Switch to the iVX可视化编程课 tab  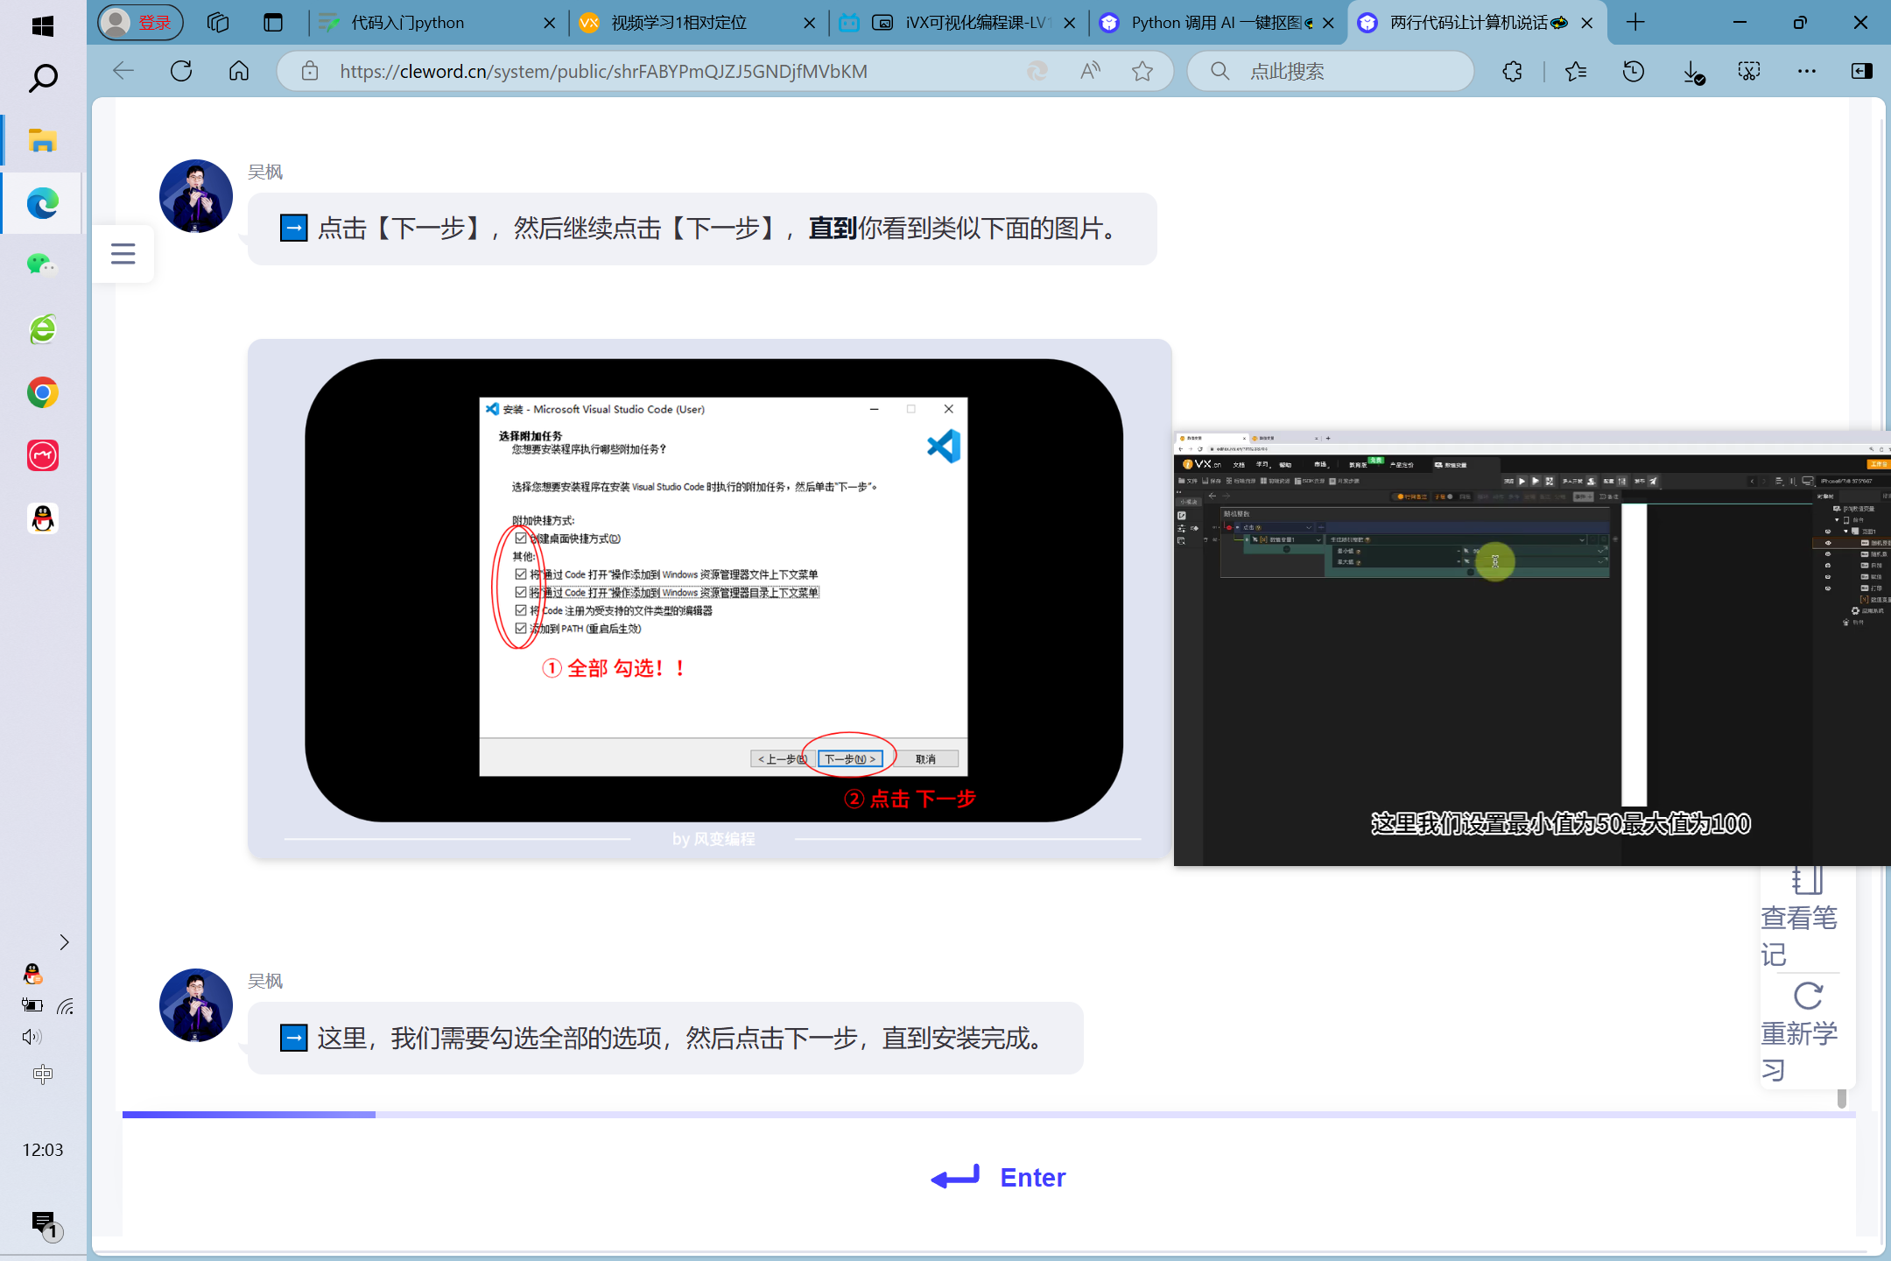pos(957,23)
